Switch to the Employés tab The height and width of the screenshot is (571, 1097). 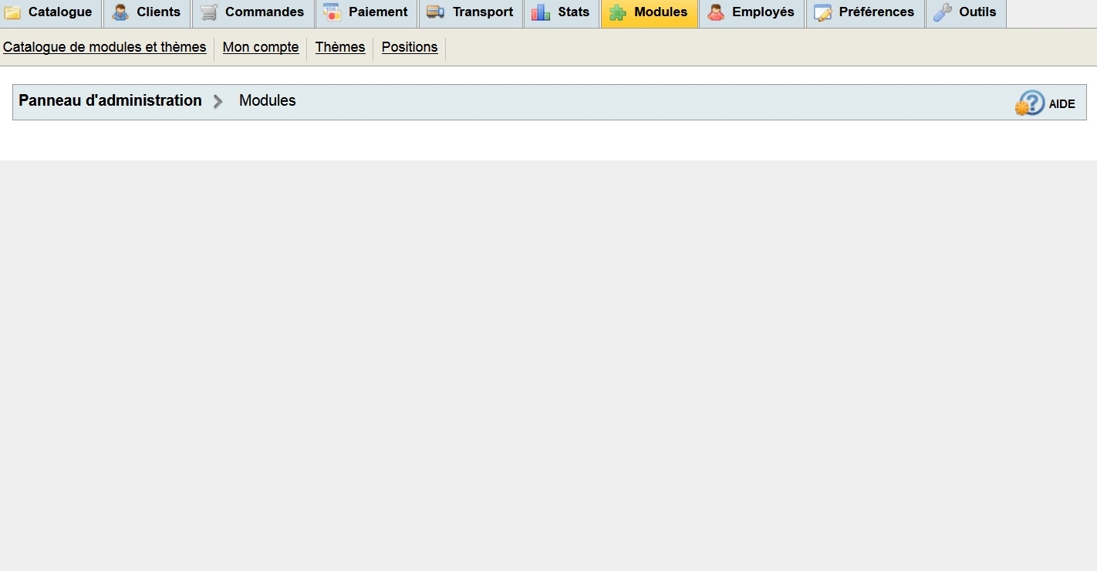[752, 13]
